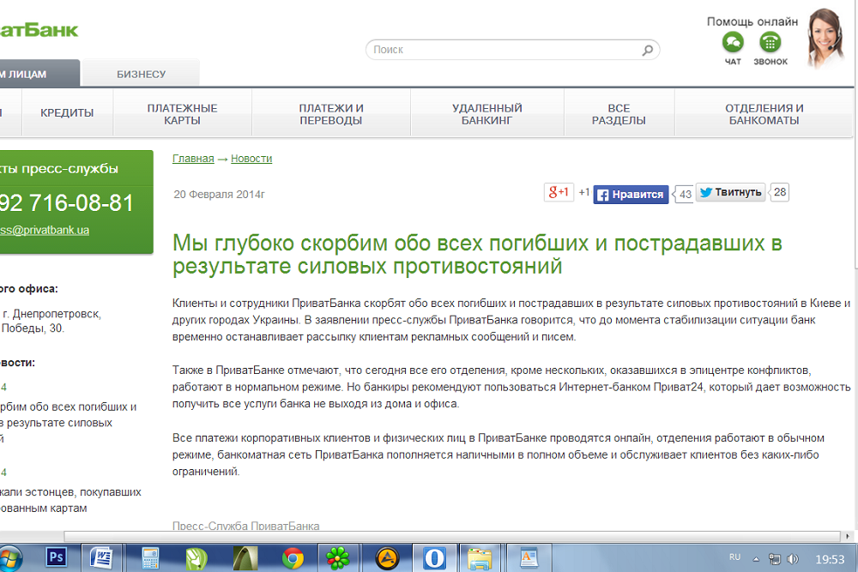Open Google Chrome from the taskbar
The width and height of the screenshot is (858, 572).
click(293, 559)
